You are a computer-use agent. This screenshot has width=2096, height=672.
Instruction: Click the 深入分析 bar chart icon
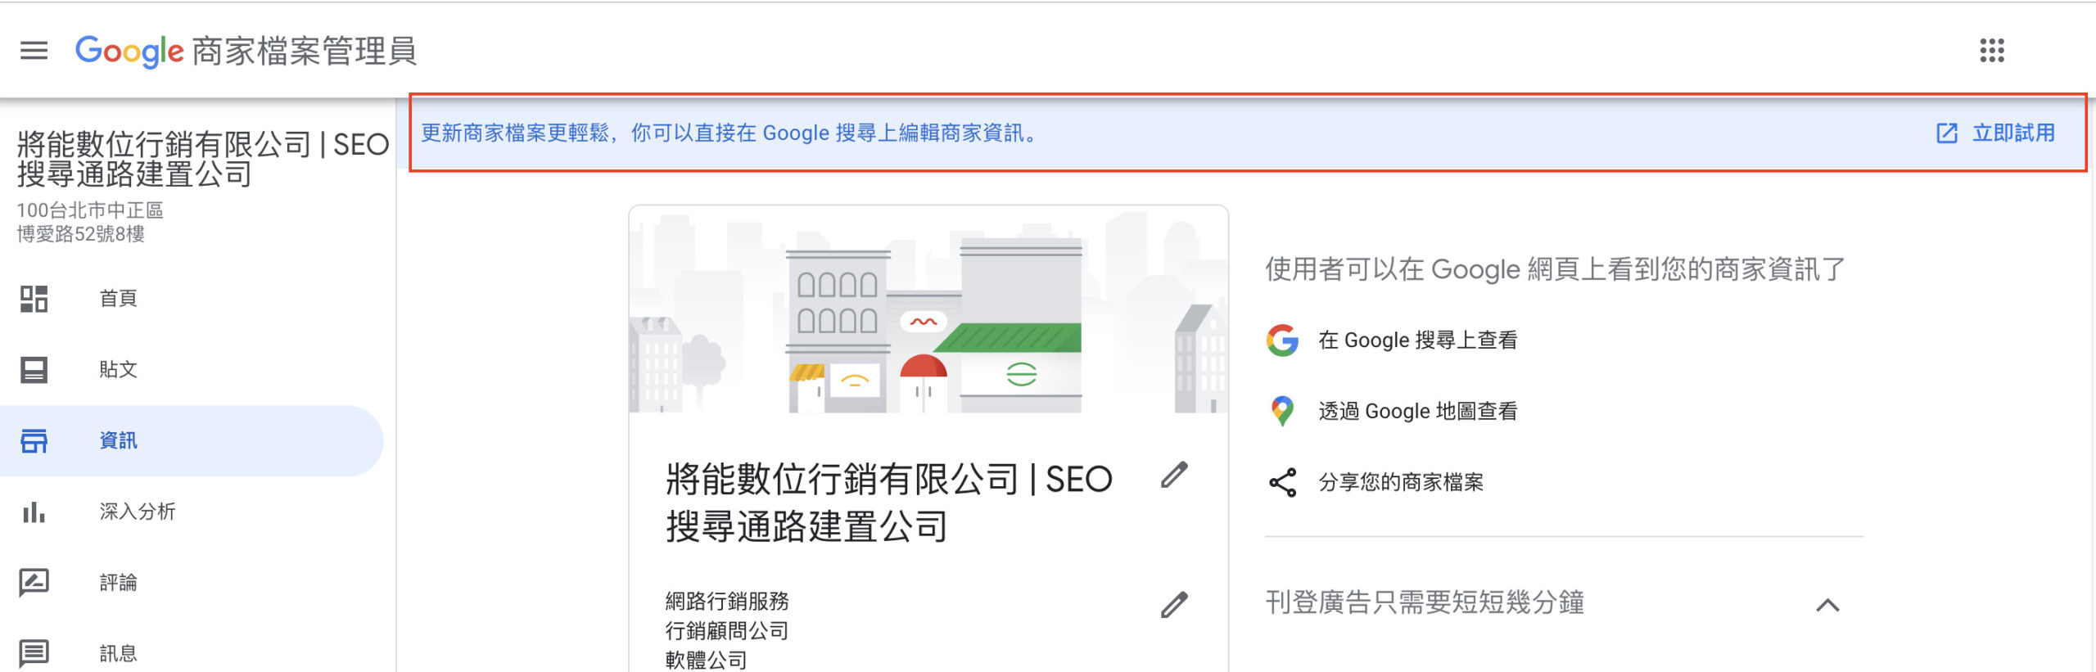(34, 512)
